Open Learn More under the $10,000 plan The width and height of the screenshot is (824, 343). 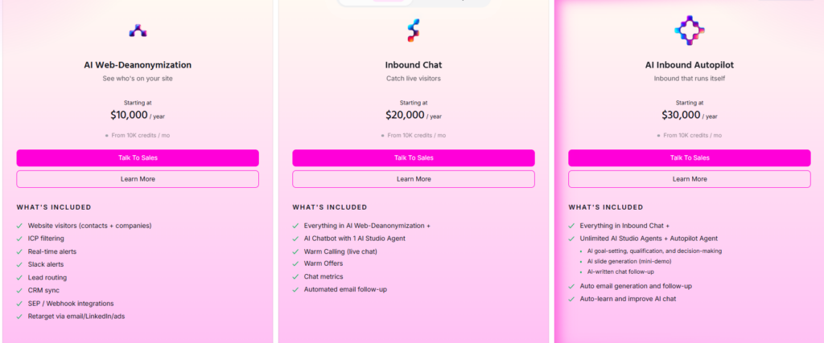coord(138,179)
